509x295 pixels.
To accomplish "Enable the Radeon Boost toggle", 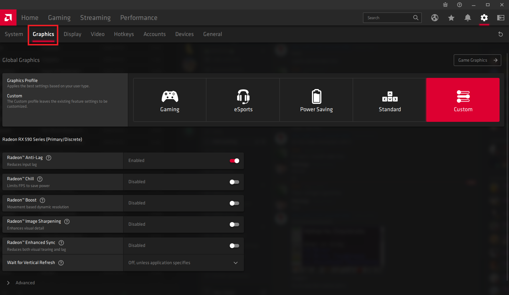I will click(234, 203).
